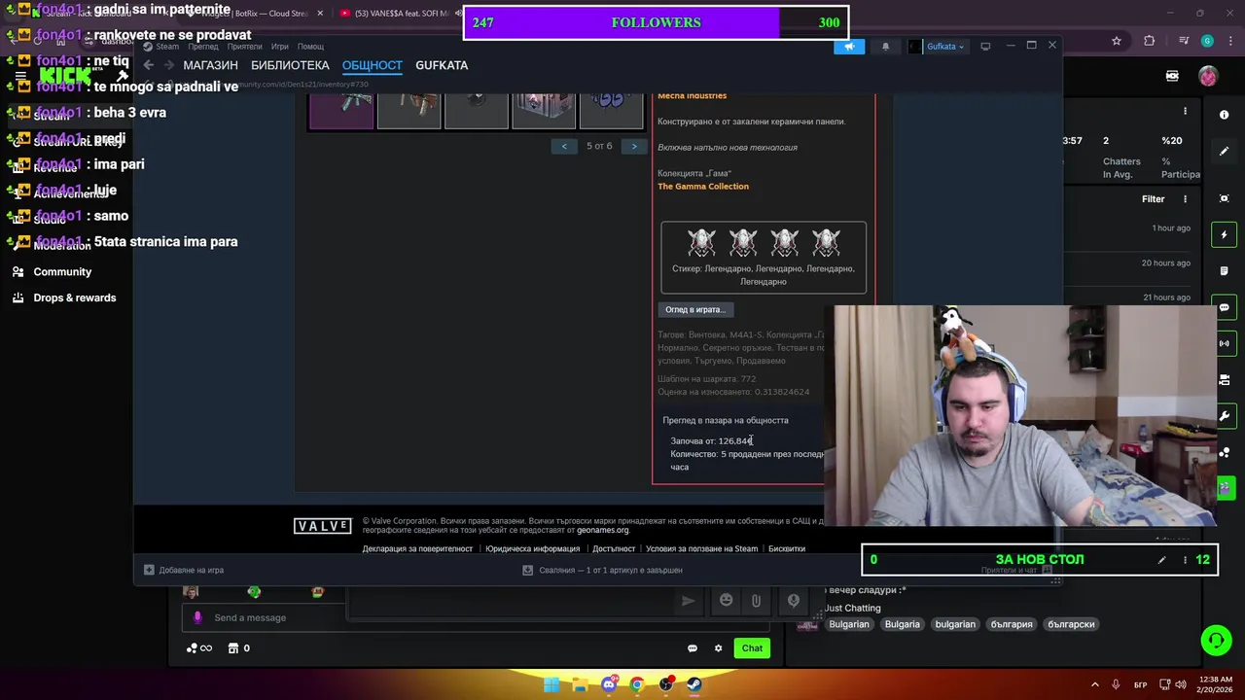Open Сваляния downloads status in Steam
Screen dimensions: 1245x700
coord(603,570)
